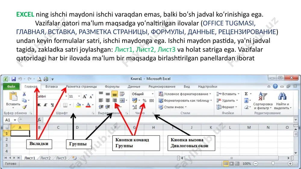Click the fx Insert Function button
Viewport: 301px width, 169px height.
coord(39,120)
